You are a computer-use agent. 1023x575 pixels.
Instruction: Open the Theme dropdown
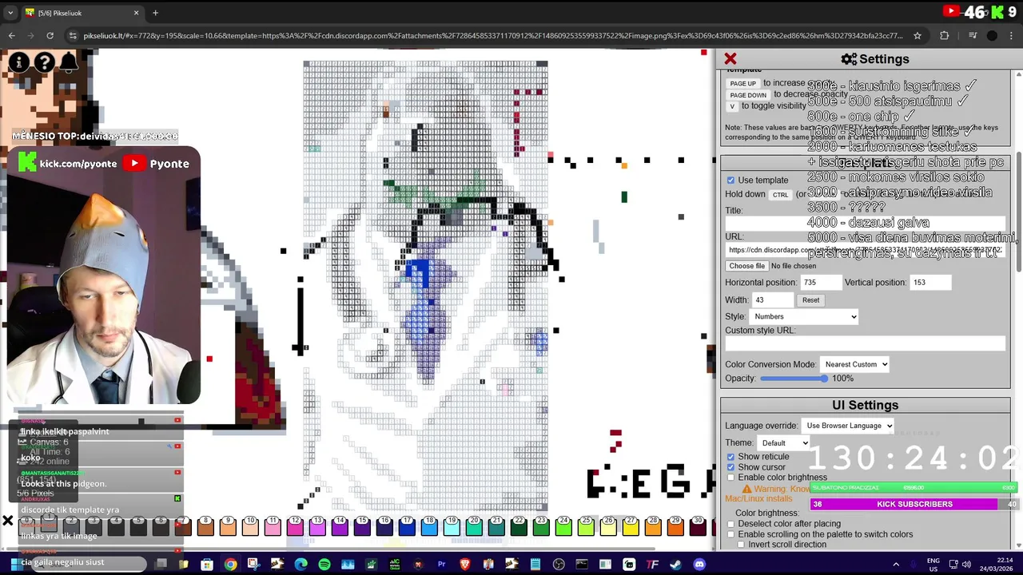(784, 443)
